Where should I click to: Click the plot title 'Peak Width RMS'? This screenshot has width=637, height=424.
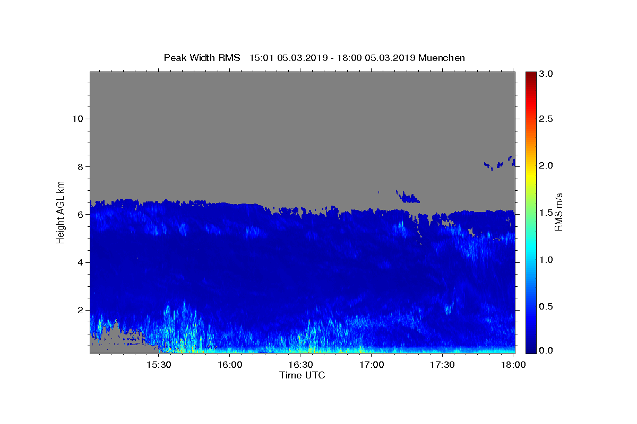click(202, 58)
